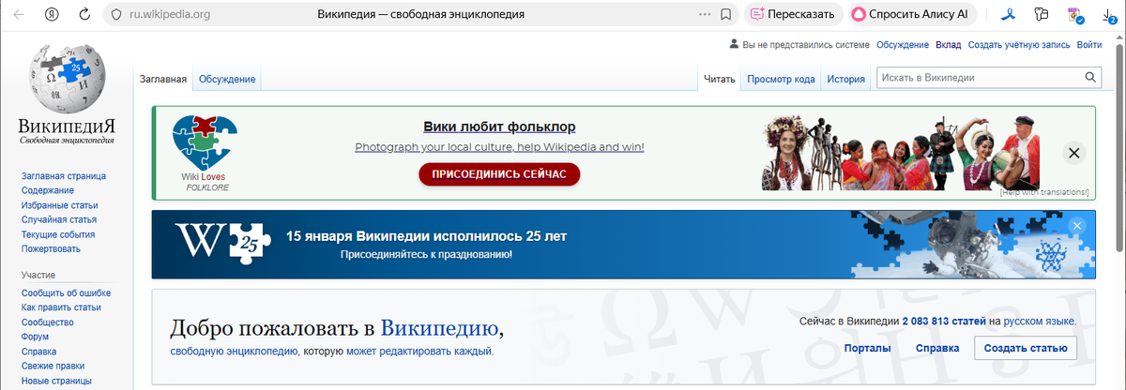The width and height of the screenshot is (1126, 390).
Task: Click the document extension icon with checkmark
Action: click(x=1075, y=14)
